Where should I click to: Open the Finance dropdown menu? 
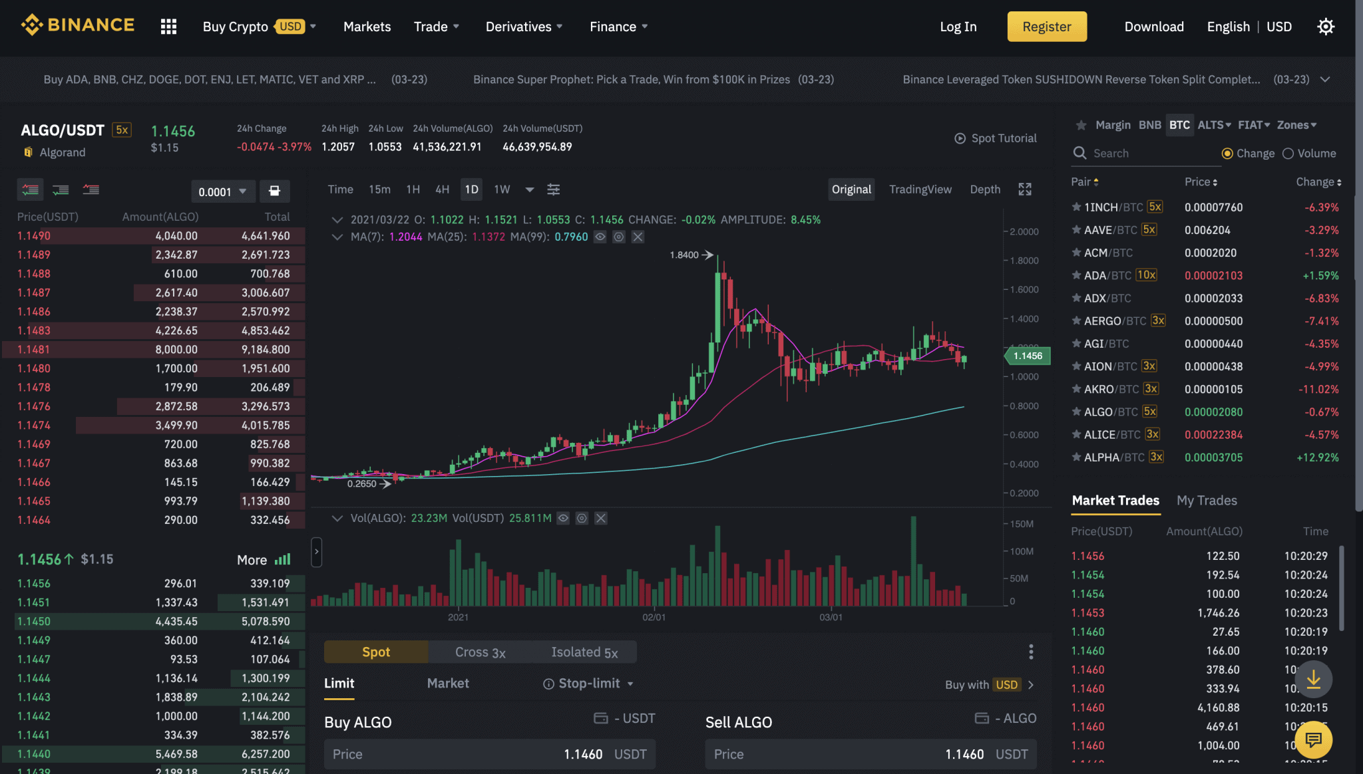click(x=619, y=27)
